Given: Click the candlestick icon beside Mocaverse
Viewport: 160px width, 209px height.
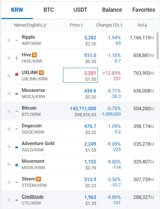Looking at the screenshot, I should (17, 94).
